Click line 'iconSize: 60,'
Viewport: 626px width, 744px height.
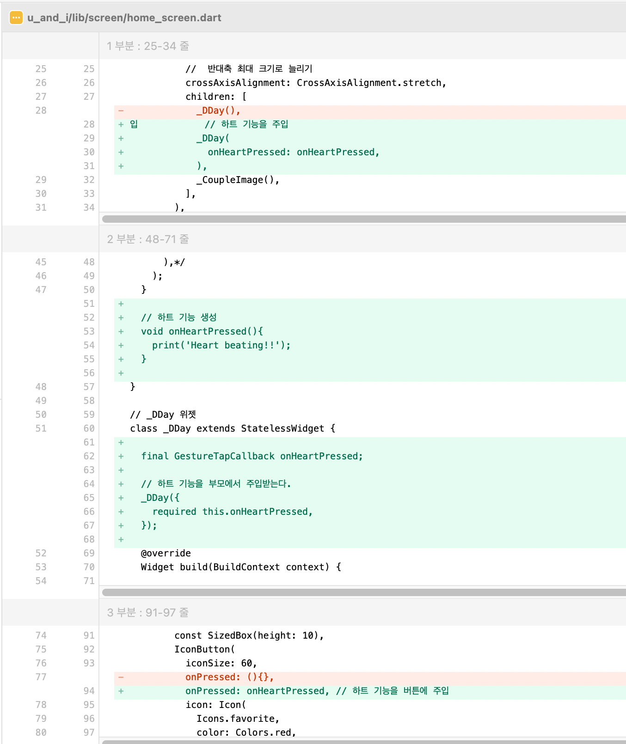click(221, 663)
